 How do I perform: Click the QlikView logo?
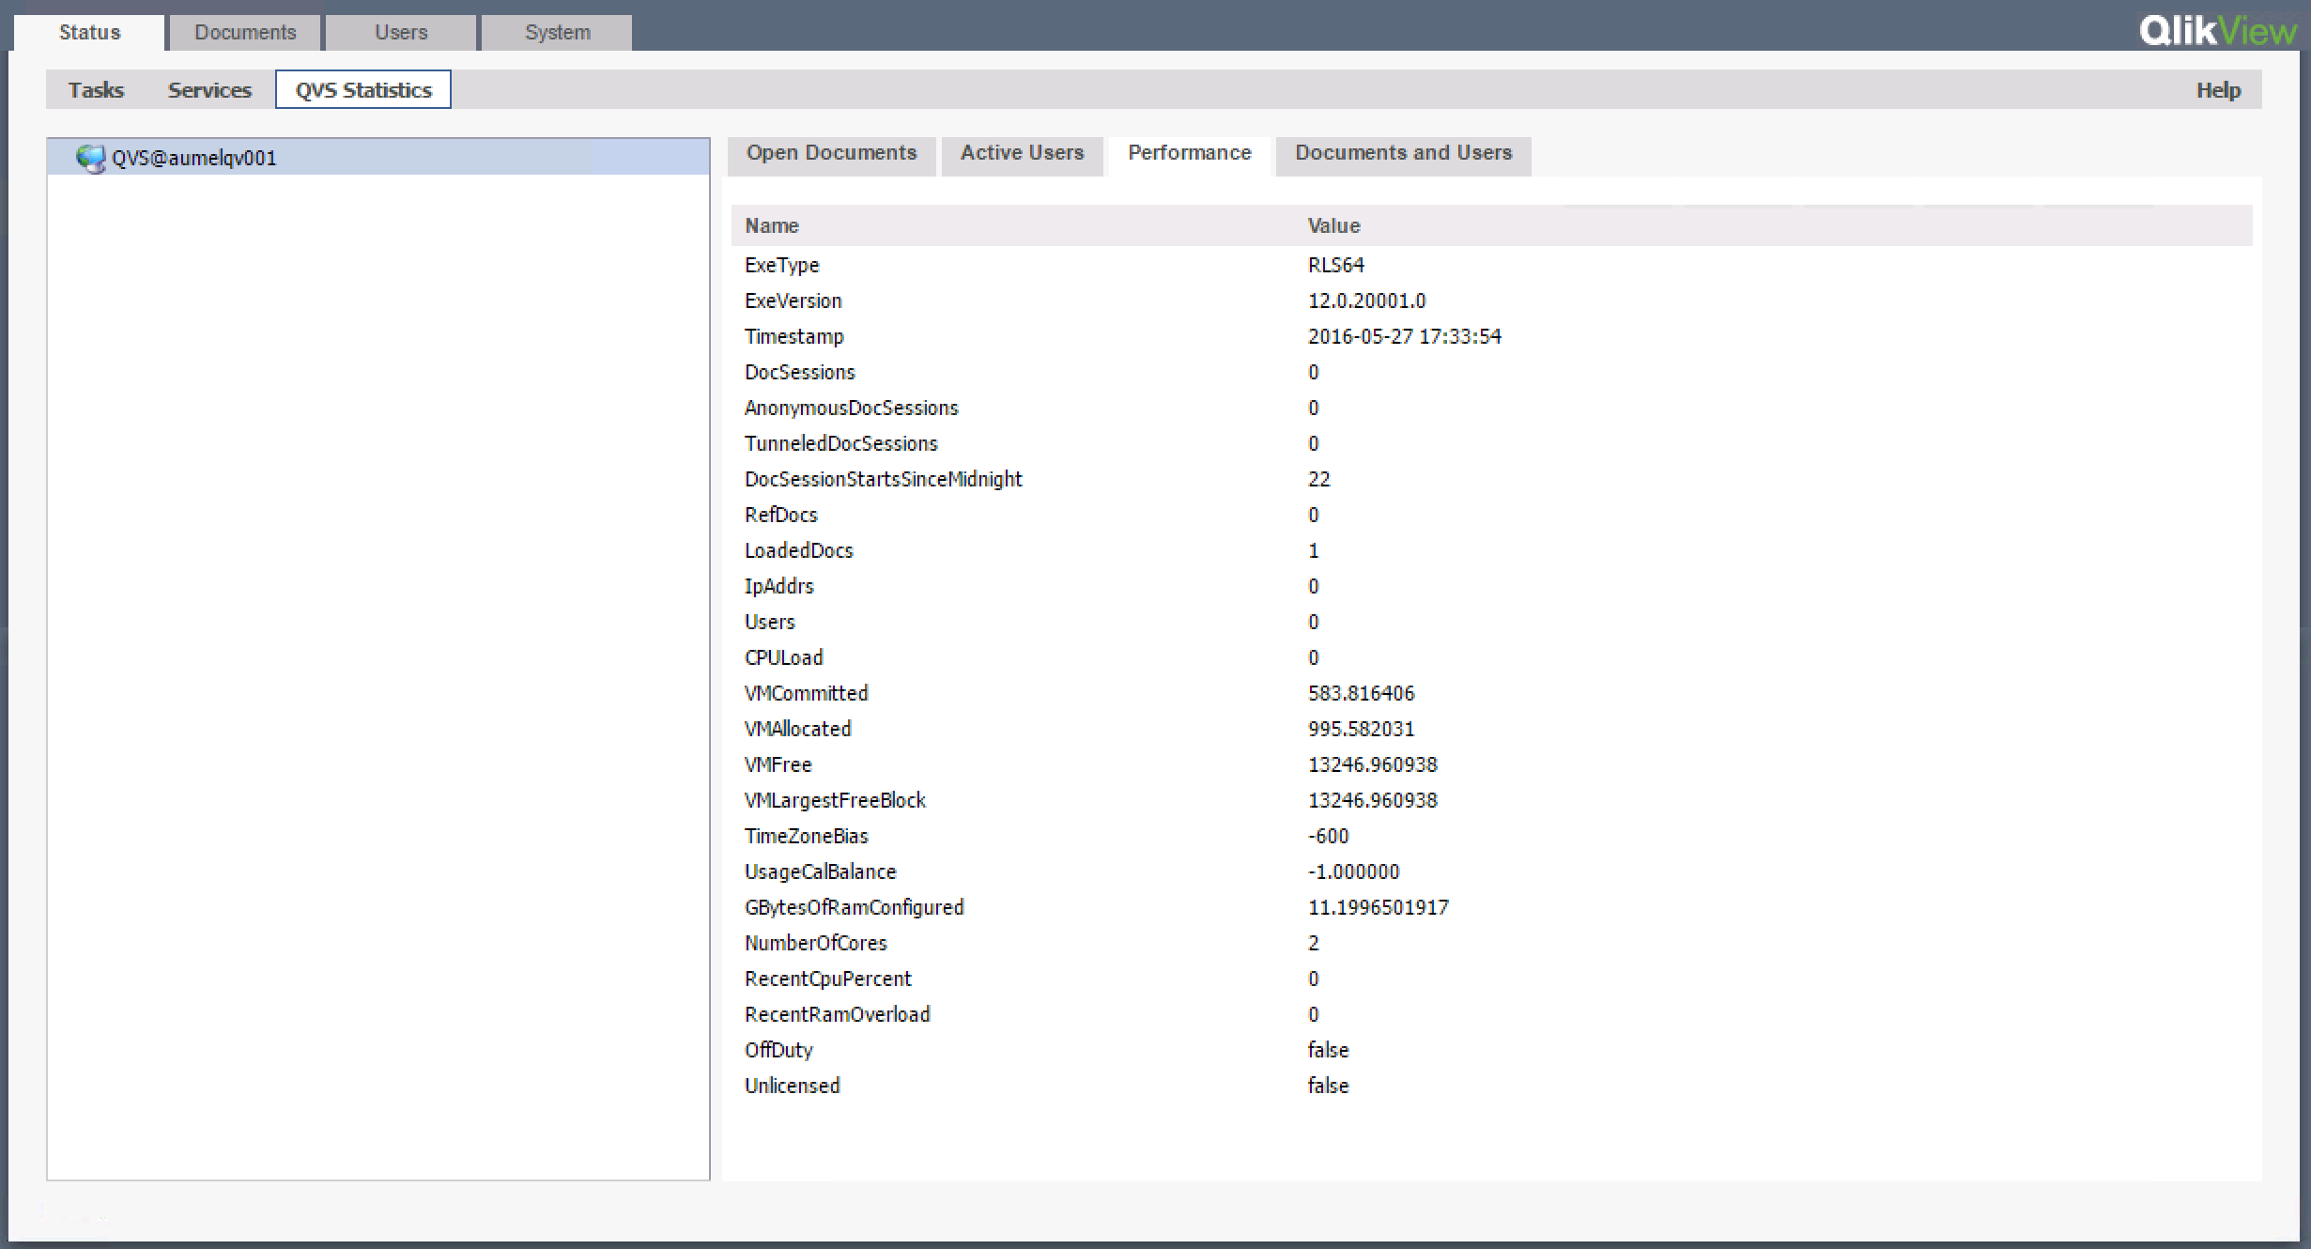pyautogui.click(x=2217, y=31)
